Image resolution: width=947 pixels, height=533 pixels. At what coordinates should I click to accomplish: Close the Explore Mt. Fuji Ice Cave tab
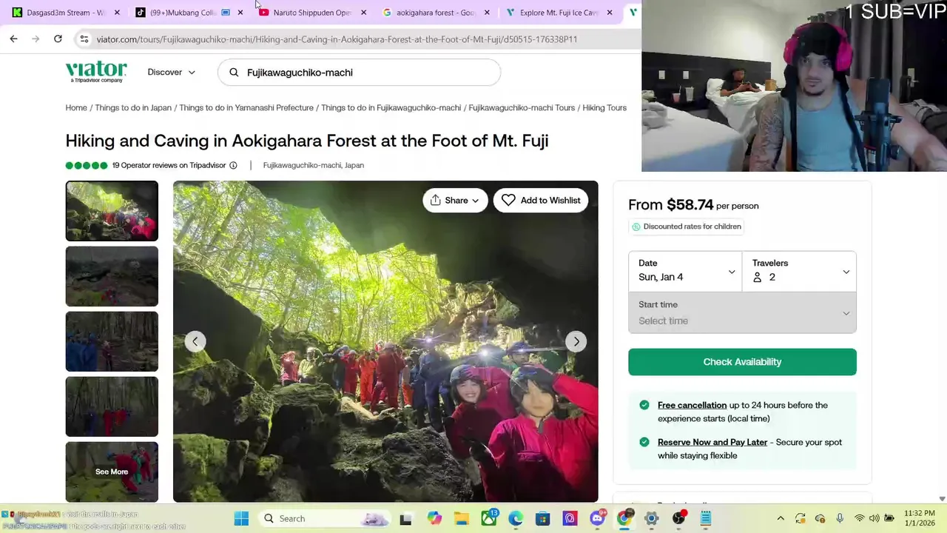click(x=610, y=13)
